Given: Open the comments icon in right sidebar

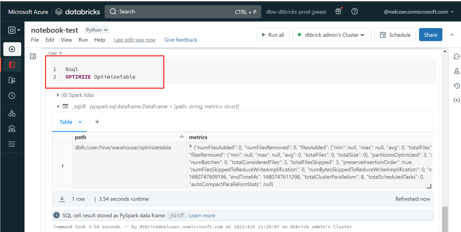Looking at the screenshot, I should pyautogui.click(x=456, y=57).
